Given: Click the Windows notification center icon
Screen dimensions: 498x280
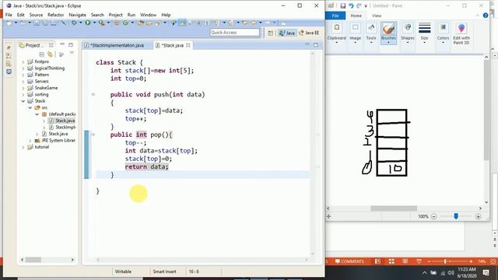Looking at the screenshot, I should tap(486, 273).
